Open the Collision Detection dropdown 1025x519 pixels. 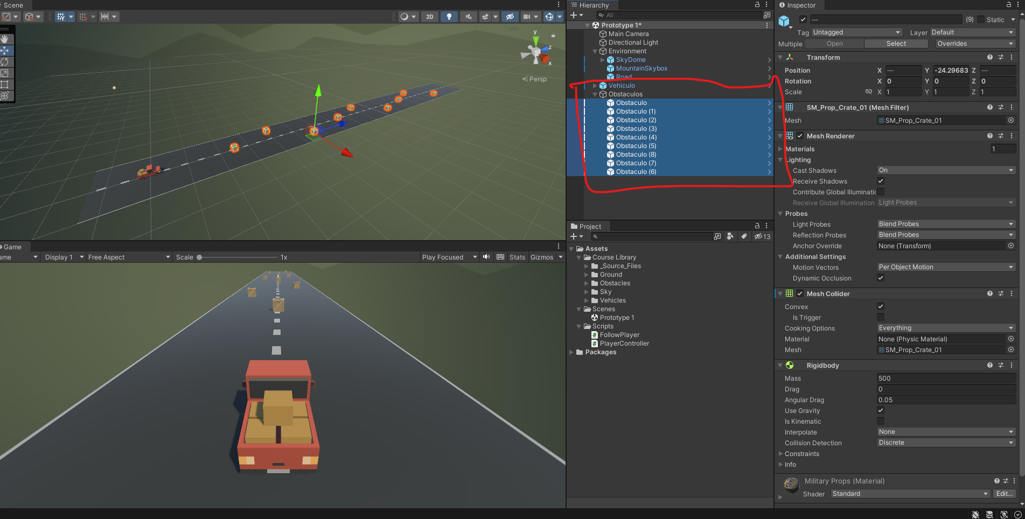(x=946, y=443)
